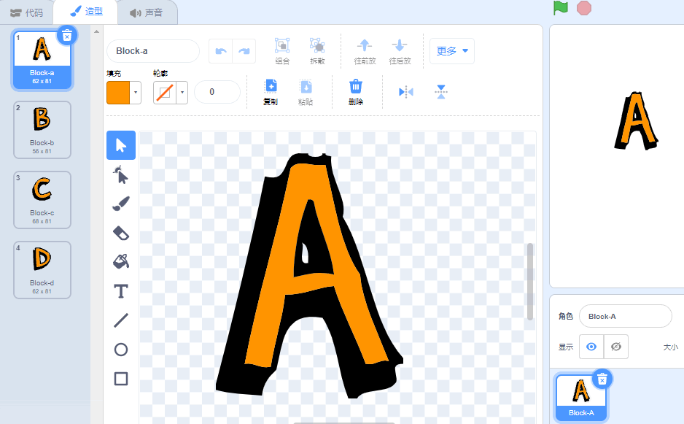The image size is (684, 424).
Task: Select the Block-c costume thumbnail
Action: [x=42, y=200]
